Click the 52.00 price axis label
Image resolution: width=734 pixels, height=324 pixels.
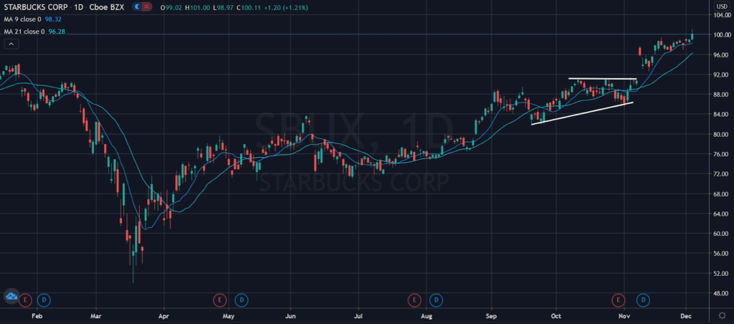pyautogui.click(x=720, y=273)
